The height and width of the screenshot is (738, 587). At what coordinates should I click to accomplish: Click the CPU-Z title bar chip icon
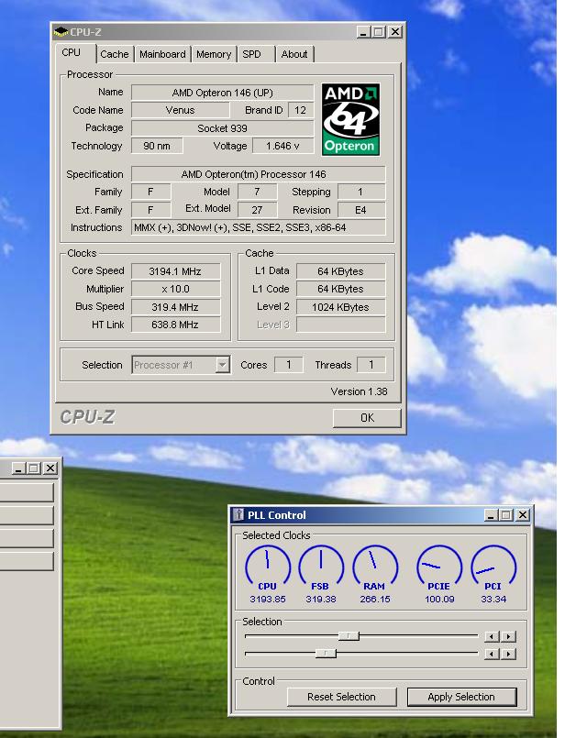pyautogui.click(x=61, y=32)
